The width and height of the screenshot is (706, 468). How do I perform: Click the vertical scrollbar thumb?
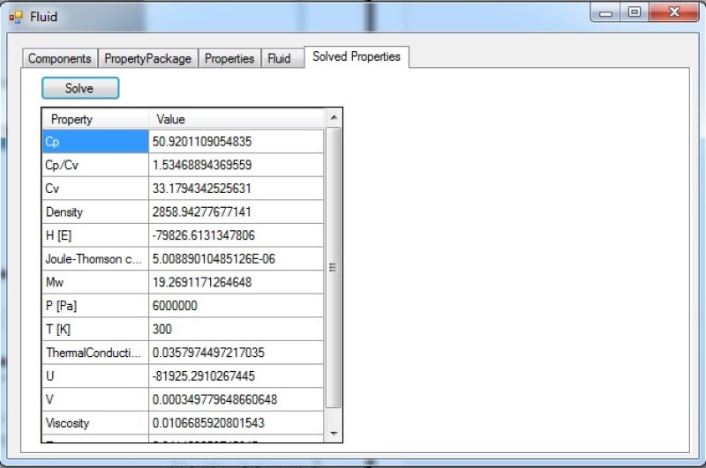point(334,268)
